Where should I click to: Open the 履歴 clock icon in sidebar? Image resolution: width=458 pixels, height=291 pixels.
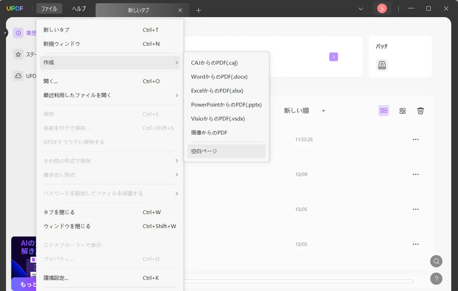pos(18,33)
